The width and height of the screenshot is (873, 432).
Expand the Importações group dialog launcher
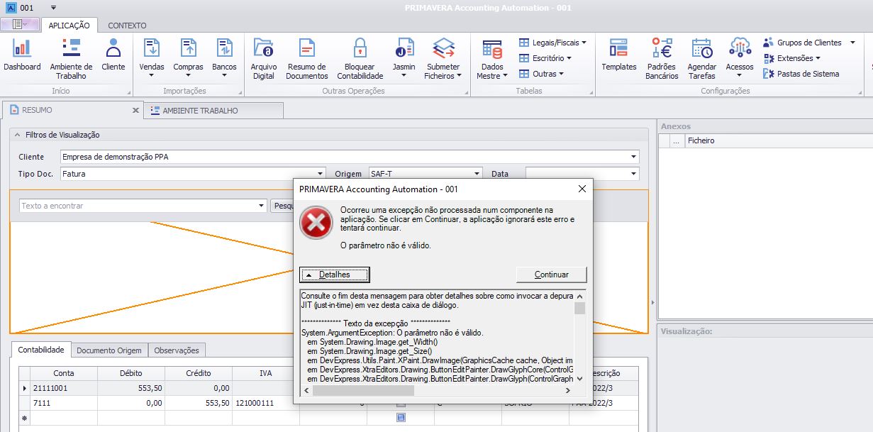[x=240, y=92]
